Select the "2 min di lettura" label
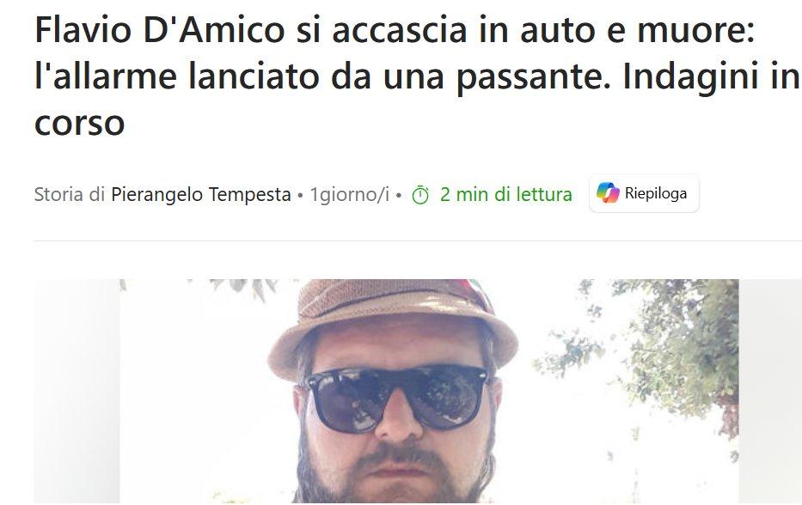Viewport: 802px width, 505px height. 505,194
